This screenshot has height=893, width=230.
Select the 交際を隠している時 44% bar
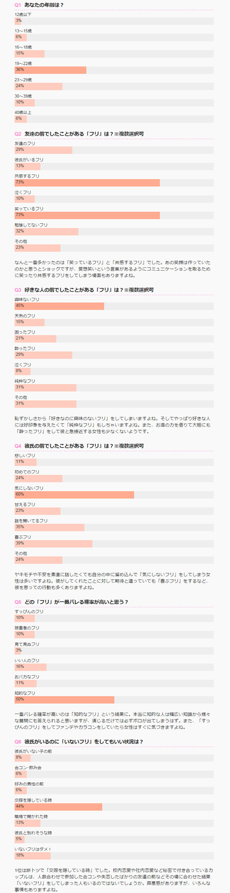(x=114, y=807)
